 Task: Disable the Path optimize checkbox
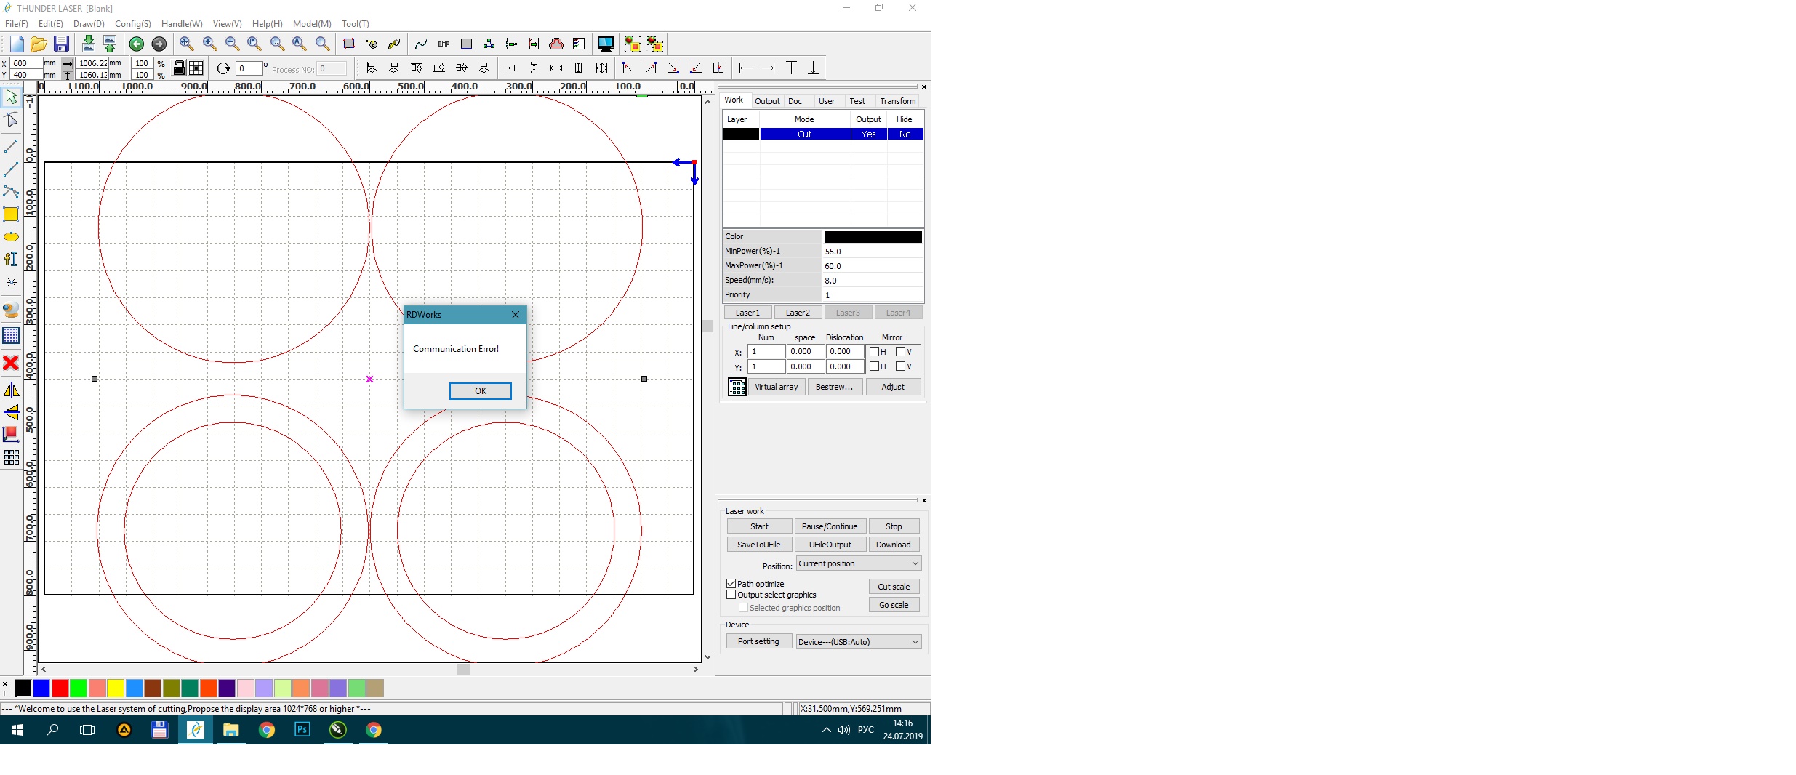click(x=731, y=584)
